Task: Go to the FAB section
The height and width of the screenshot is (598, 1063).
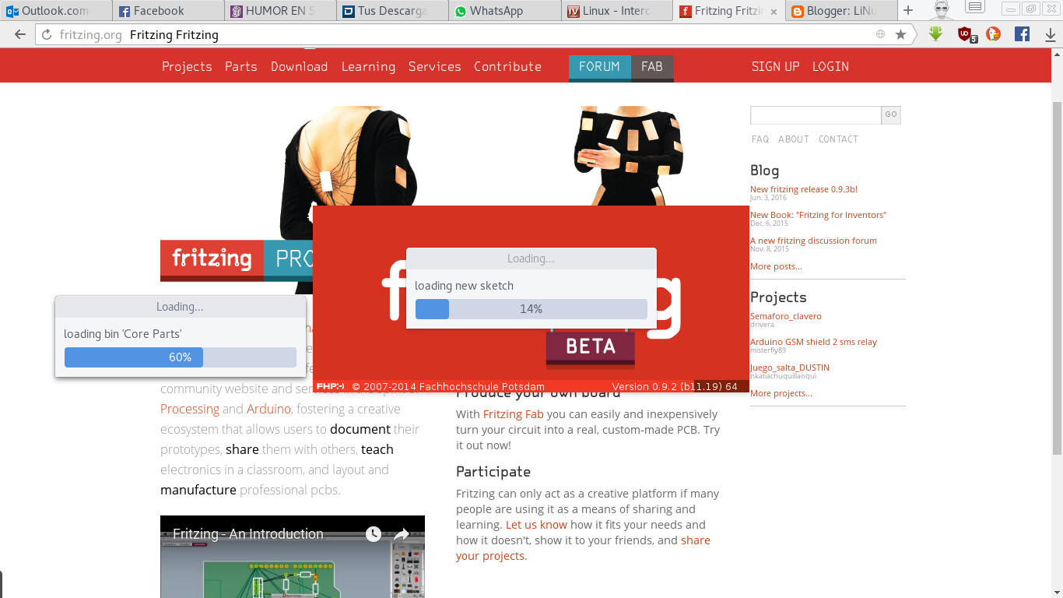Action: tap(652, 67)
